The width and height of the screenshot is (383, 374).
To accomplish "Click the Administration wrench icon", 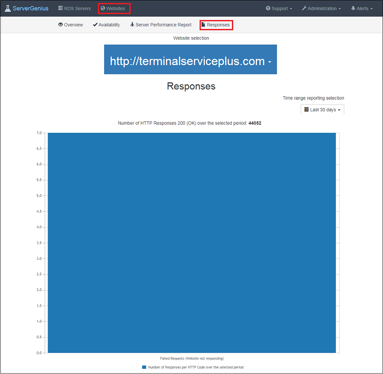I will pyautogui.click(x=305, y=8).
